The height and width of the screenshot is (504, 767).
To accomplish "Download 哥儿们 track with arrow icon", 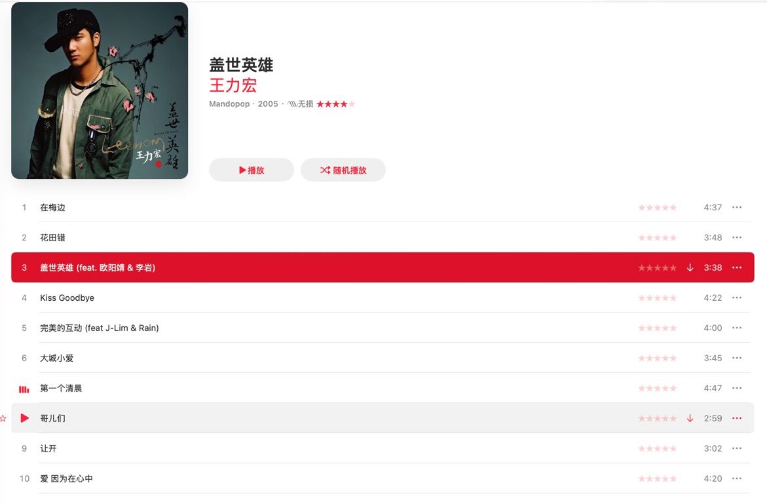I will click(690, 418).
